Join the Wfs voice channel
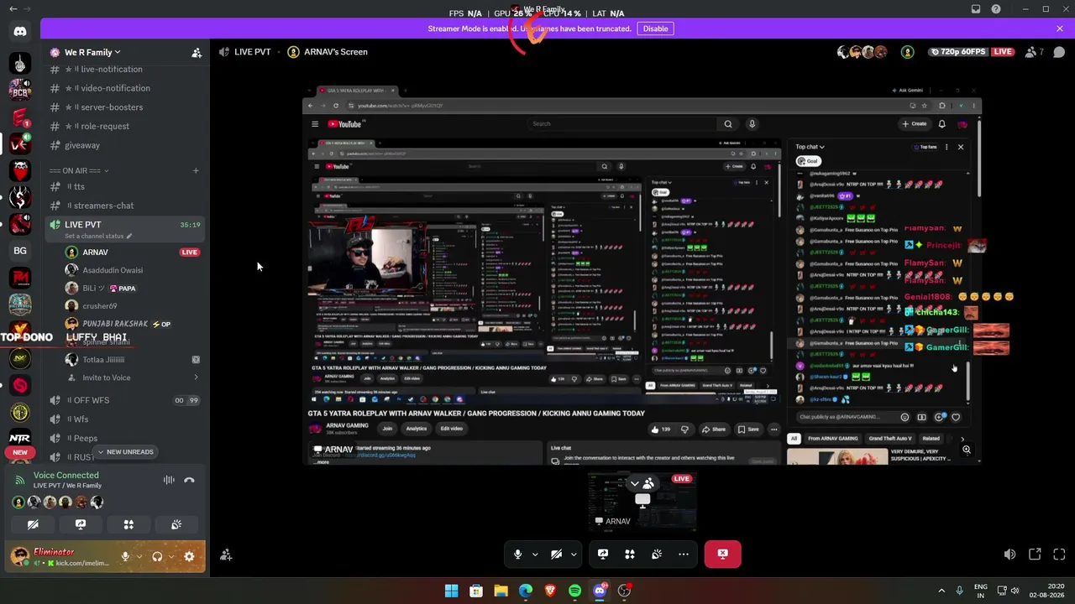This screenshot has width=1075, height=604. point(124,419)
